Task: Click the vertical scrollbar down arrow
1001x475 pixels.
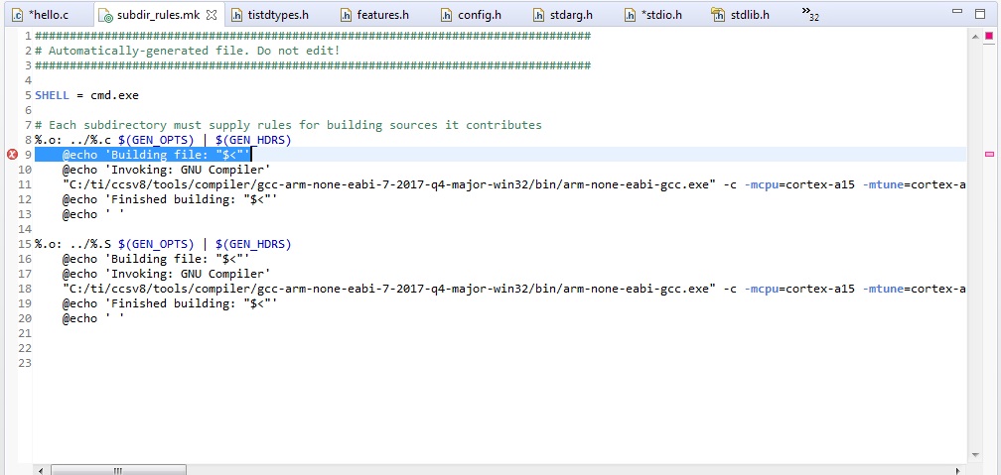Action: 975,454
